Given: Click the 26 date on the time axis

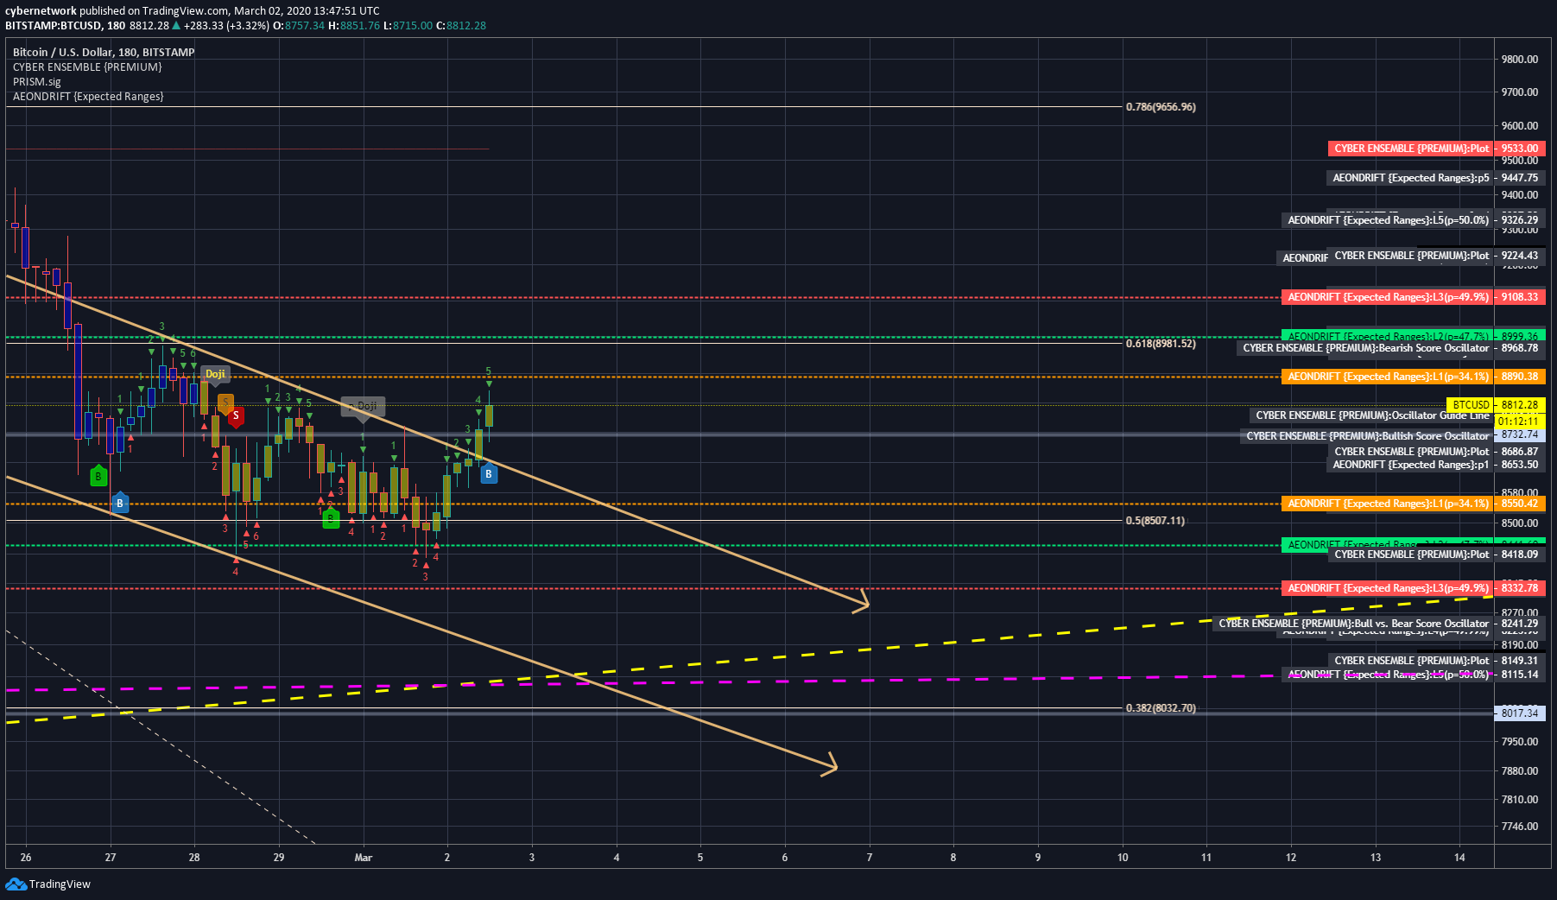Looking at the screenshot, I should tap(26, 858).
